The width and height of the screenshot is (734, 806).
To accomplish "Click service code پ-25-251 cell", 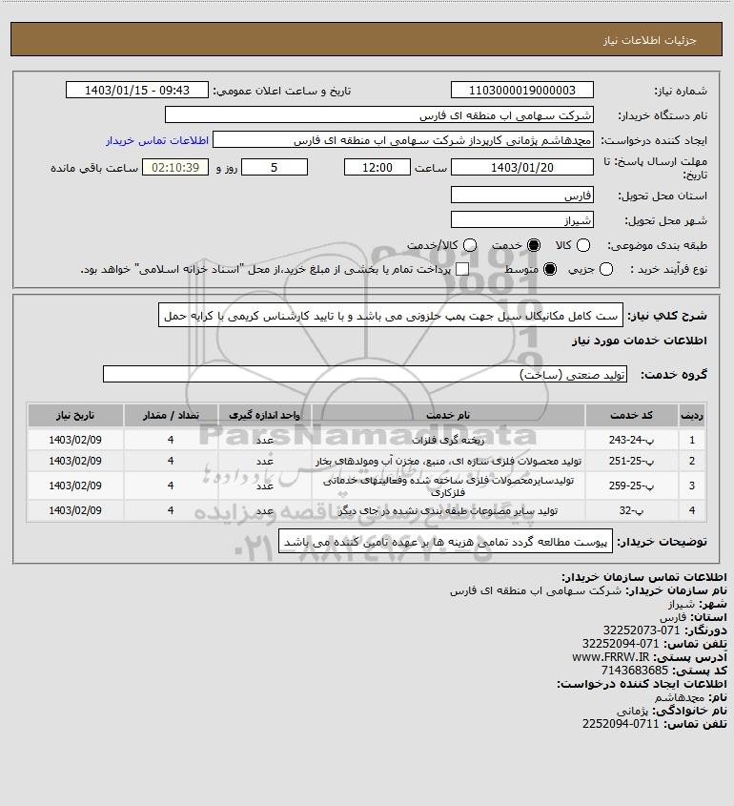I will coord(631,461).
